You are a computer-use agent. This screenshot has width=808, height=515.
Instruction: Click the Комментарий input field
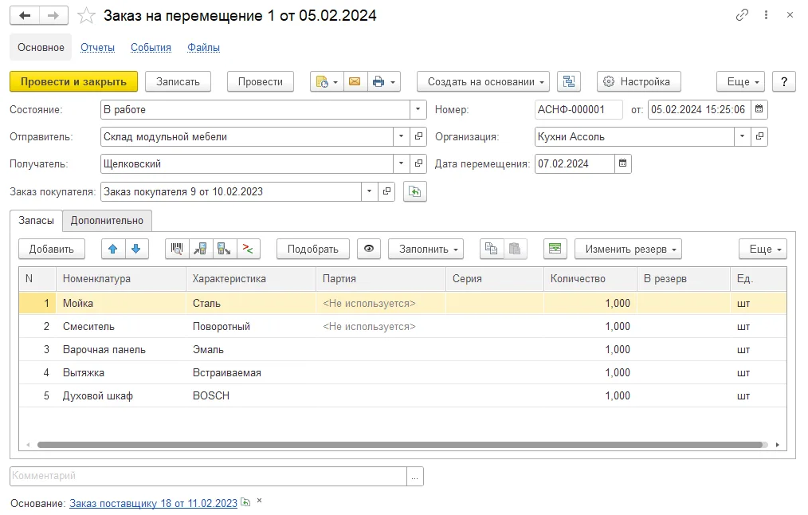(208, 476)
